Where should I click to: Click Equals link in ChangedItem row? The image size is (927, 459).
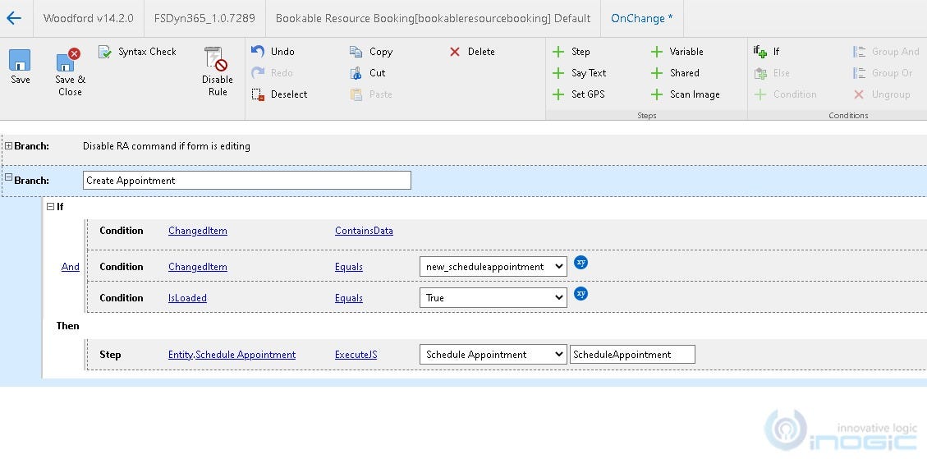pos(349,266)
